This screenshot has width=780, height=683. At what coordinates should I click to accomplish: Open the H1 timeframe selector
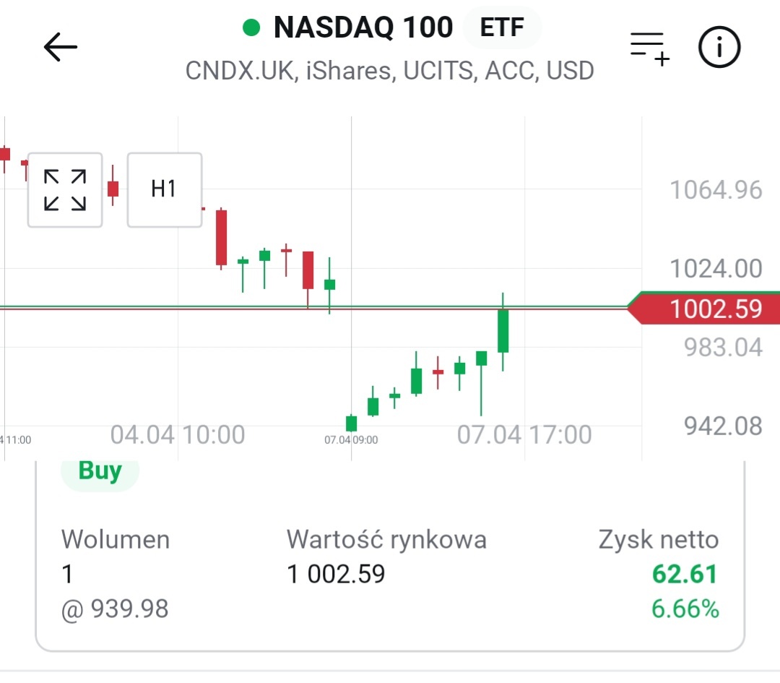coord(164,189)
